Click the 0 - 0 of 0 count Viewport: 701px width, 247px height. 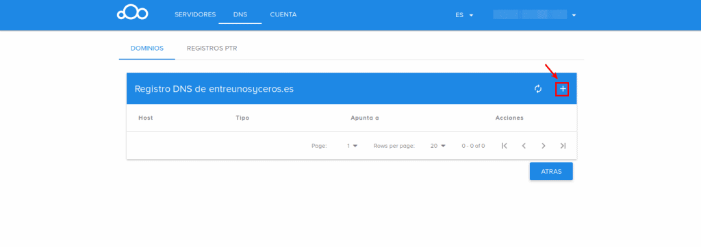point(473,146)
